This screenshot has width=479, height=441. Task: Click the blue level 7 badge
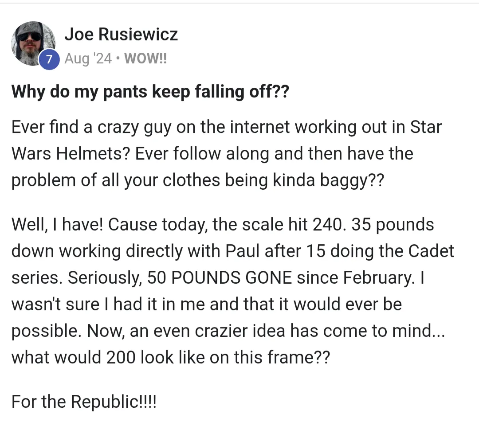coord(49,59)
